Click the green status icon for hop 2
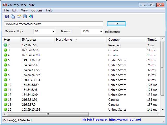 (5, 45)
